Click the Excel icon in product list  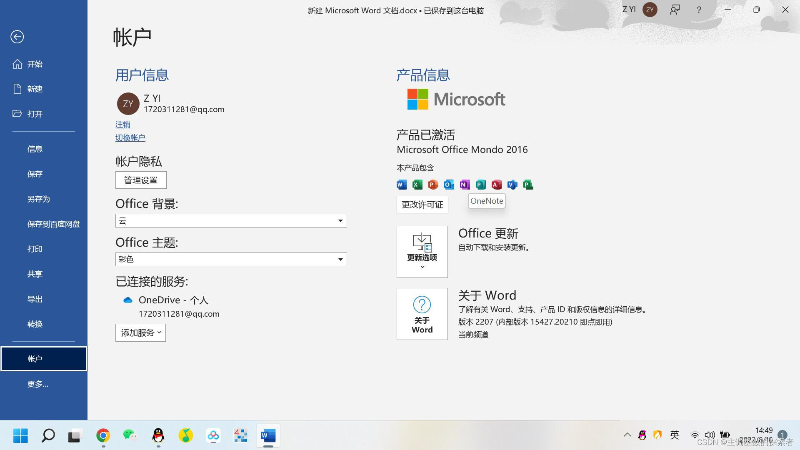[417, 185]
